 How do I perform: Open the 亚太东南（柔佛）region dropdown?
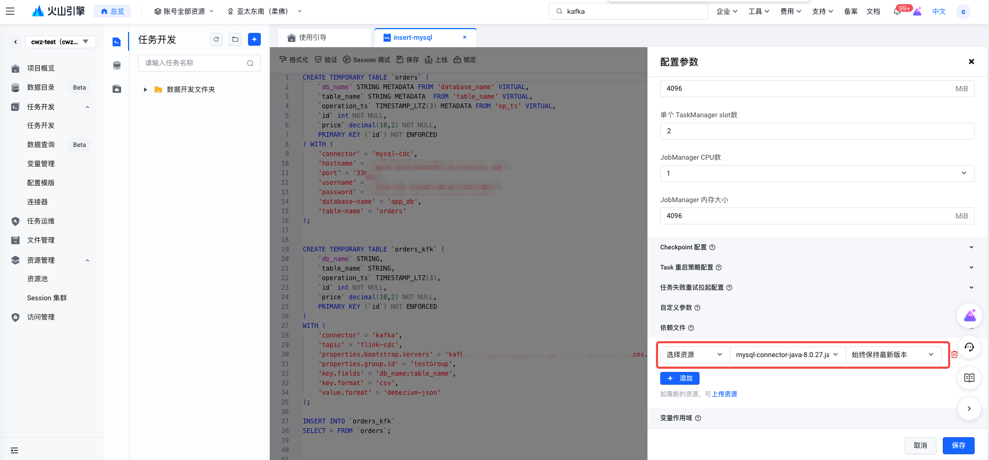pos(265,11)
